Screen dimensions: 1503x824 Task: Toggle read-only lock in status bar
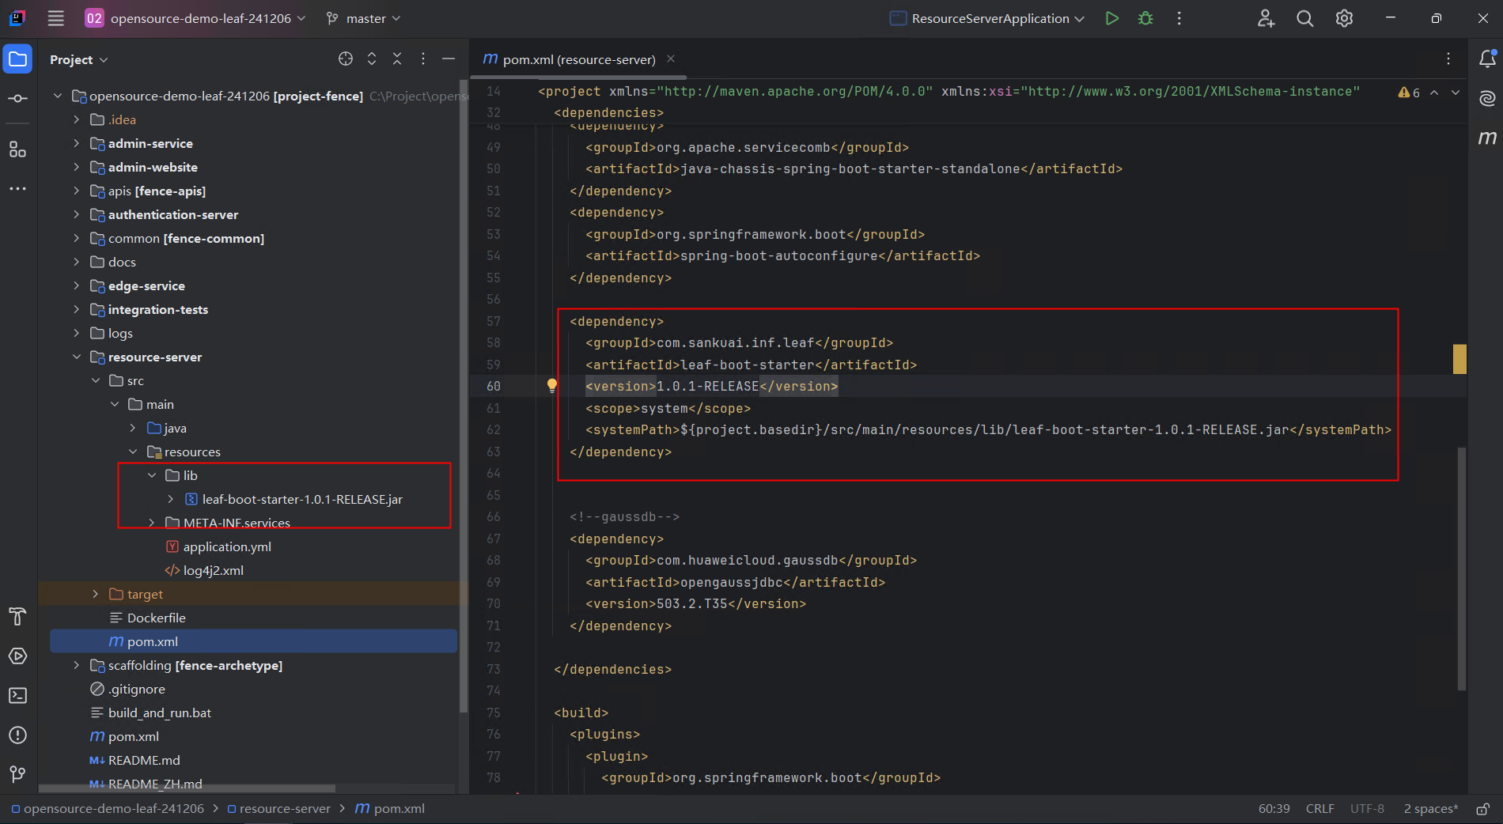pos(1482,809)
